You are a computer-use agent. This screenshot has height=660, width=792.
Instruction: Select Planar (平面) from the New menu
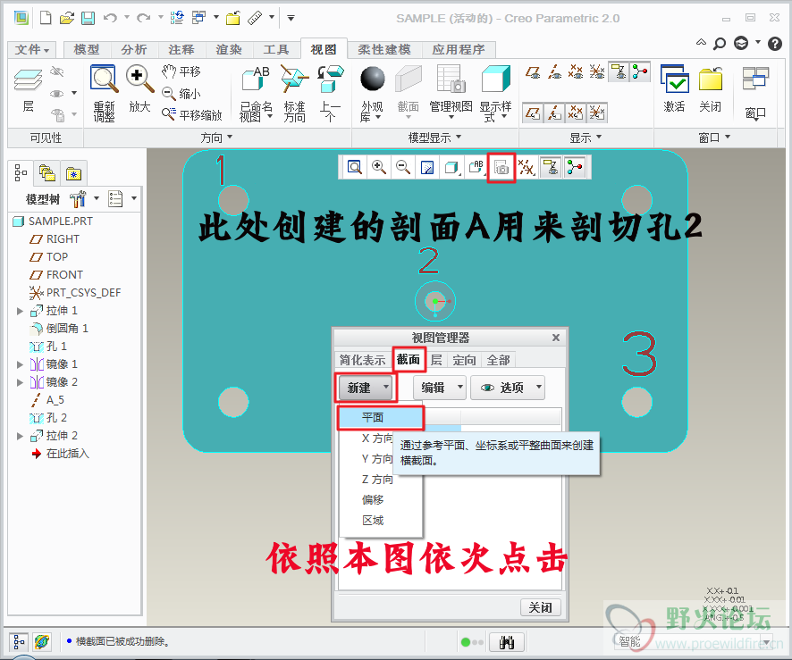[x=380, y=418]
